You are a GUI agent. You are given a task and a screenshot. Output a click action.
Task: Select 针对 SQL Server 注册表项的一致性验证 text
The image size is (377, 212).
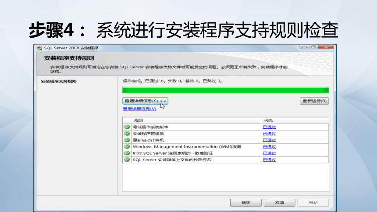tap(173, 153)
